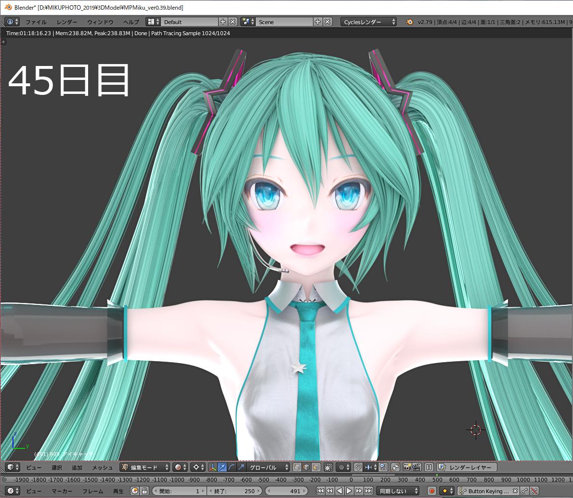This screenshot has height=498, width=573.
Task: Switch to face select mode
Action: (316, 467)
